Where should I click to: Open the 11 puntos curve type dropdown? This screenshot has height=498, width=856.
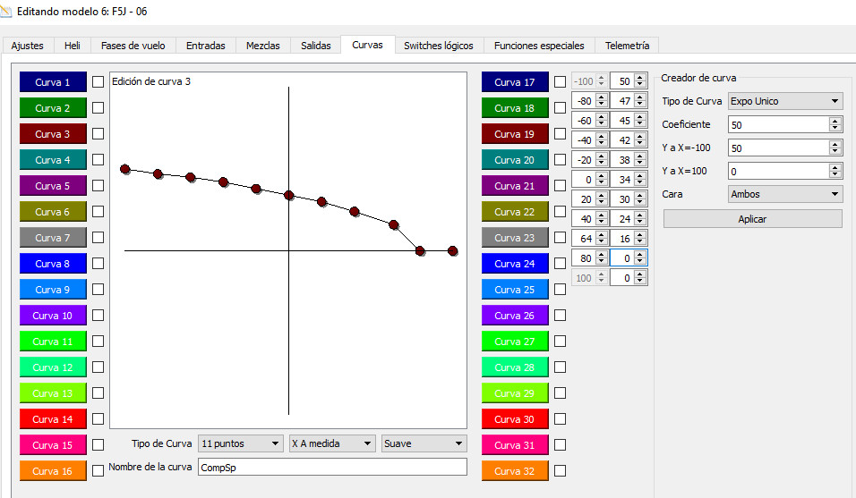point(240,443)
